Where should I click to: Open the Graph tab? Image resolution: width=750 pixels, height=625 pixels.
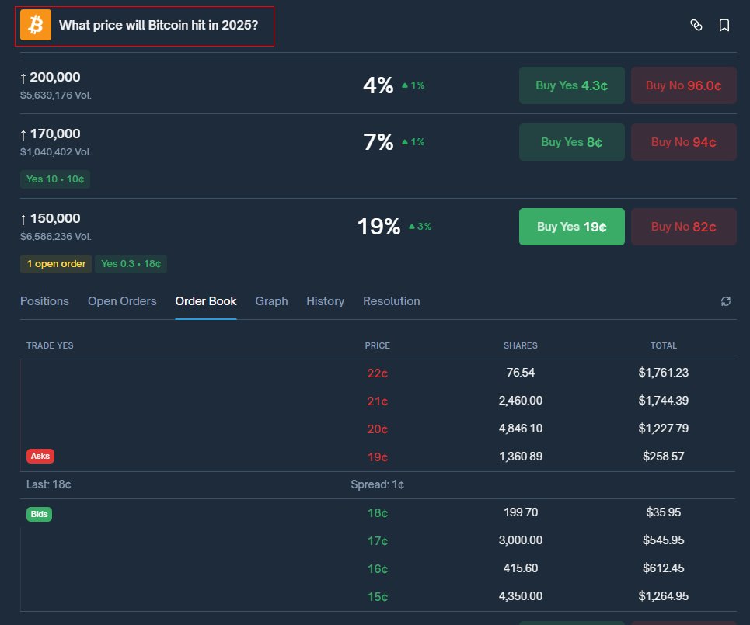271,301
